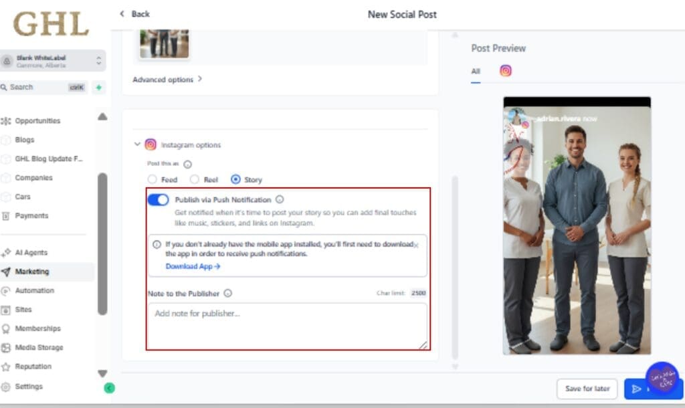Screen dimensions: 685x408
Task: Open Settings via the gear icon
Action: 6,387
